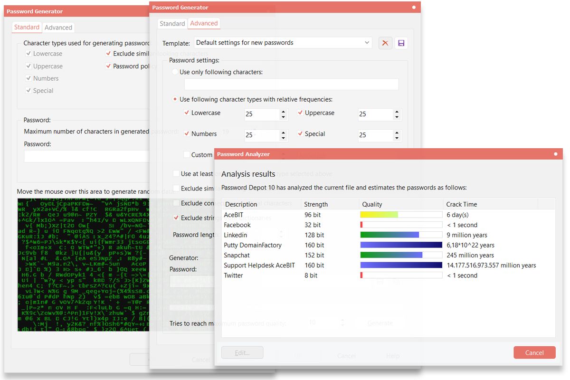The width and height of the screenshot is (570, 380).
Task: Click the Password field in Standard window
Action: (86, 157)
